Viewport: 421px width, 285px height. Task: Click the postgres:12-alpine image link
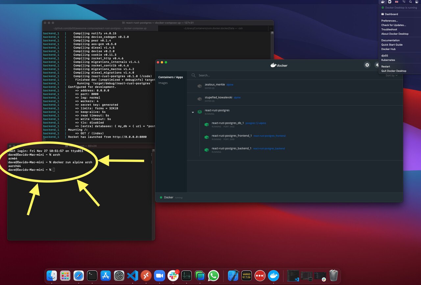point(256,123)
